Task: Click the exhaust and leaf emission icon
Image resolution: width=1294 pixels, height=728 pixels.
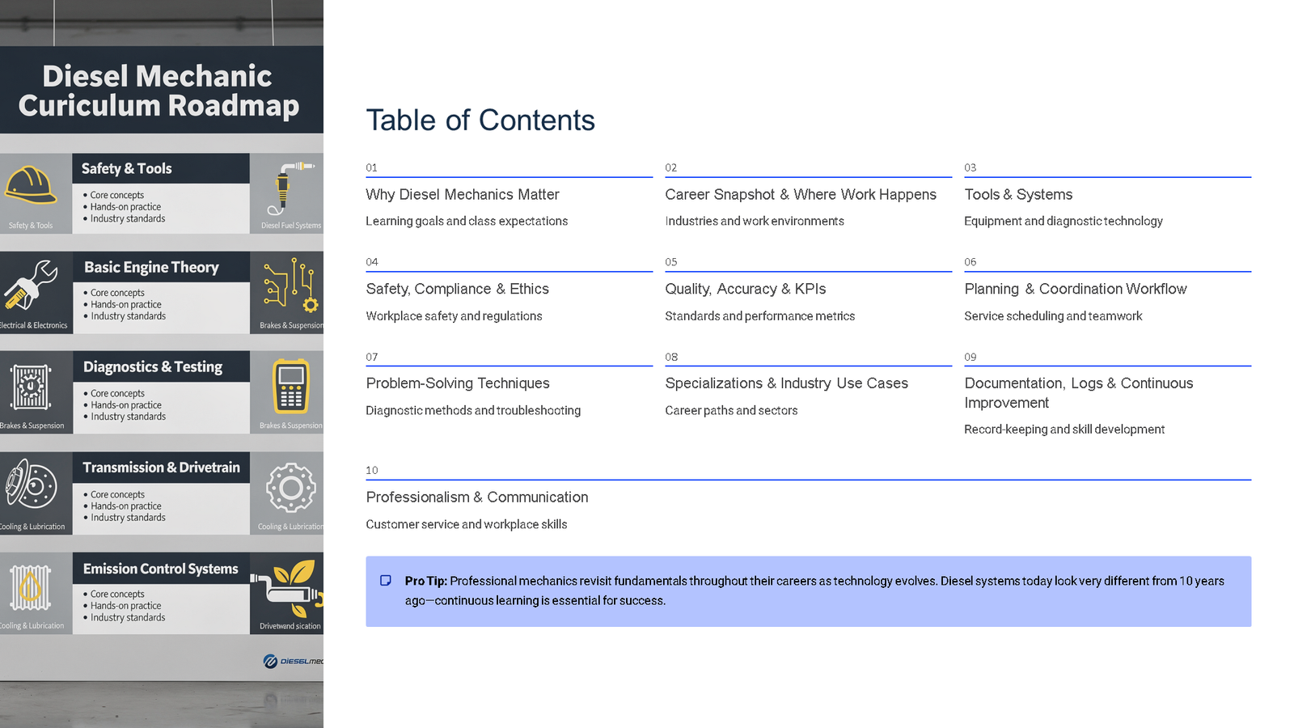Action: tap(288, 589)
